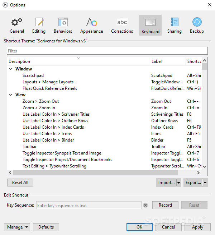Click the Import... button
The image size is (215, 235).
coord(166,183)
